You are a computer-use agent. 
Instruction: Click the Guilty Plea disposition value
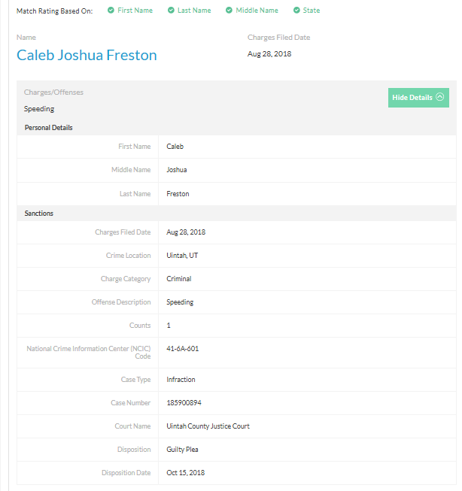182,450
